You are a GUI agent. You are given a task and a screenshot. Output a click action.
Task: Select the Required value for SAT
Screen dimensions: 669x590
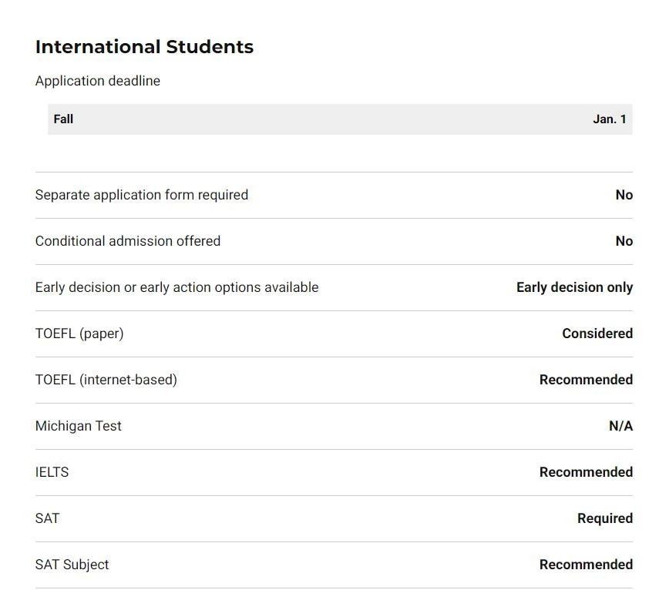click(x=604, y=518)
